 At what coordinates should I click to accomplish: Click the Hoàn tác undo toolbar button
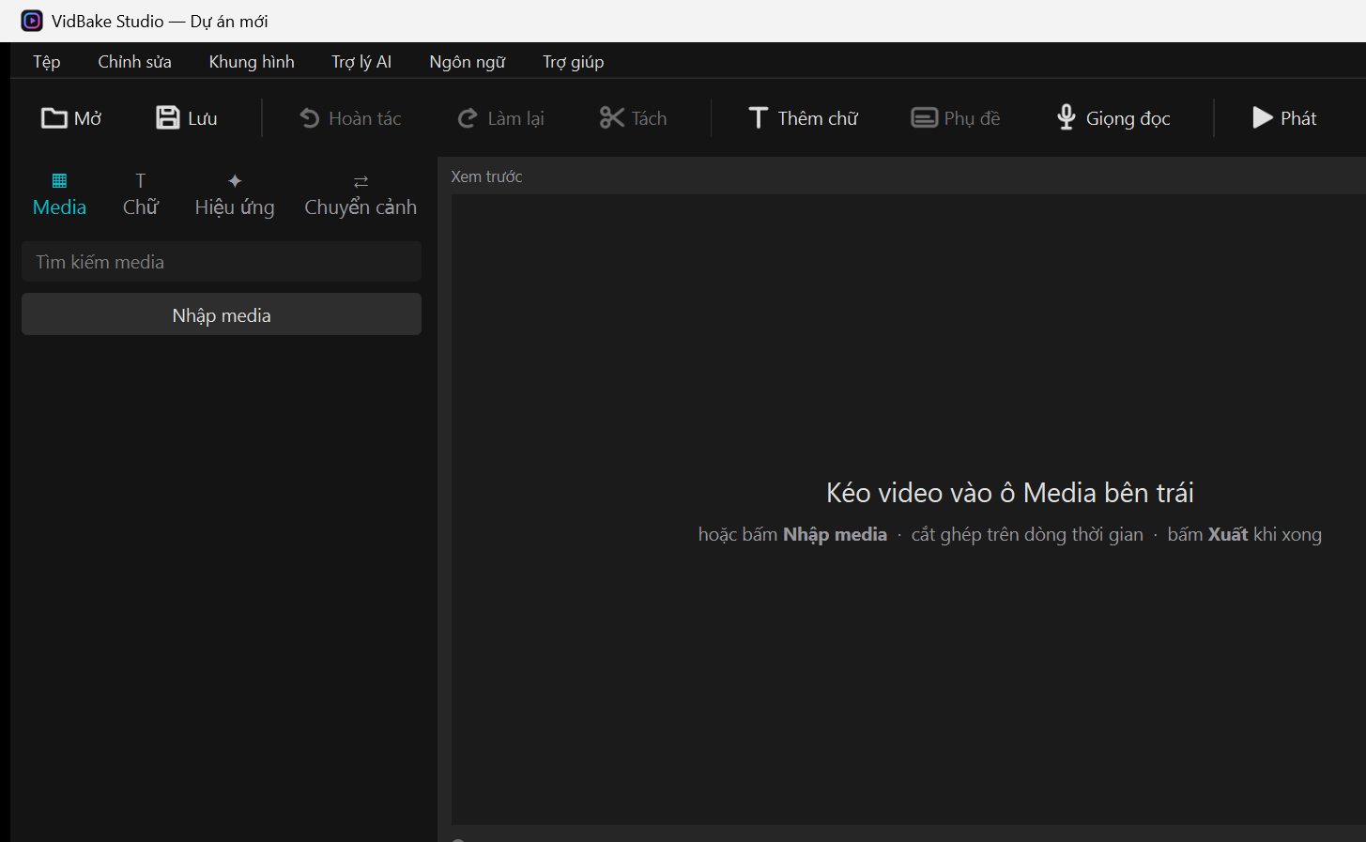tap(350, 118)
